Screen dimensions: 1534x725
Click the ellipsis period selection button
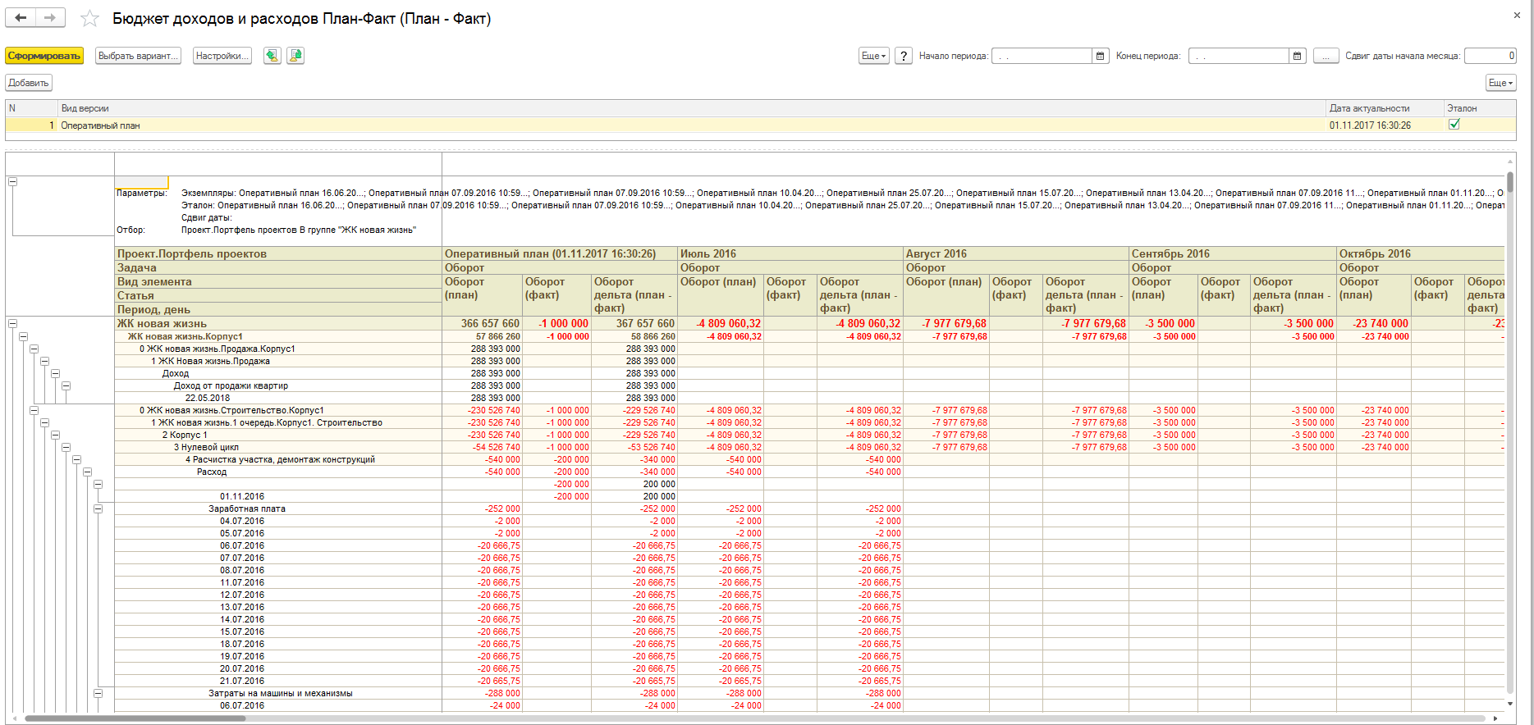1326,56
